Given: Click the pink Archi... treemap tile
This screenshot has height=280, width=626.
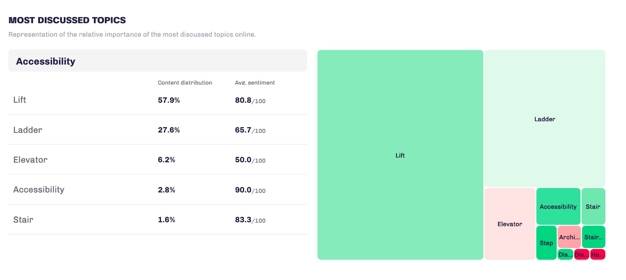Looking at the screenshot, I should tap(569, 237).
